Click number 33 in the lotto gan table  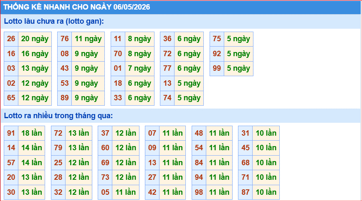[118, 98]
